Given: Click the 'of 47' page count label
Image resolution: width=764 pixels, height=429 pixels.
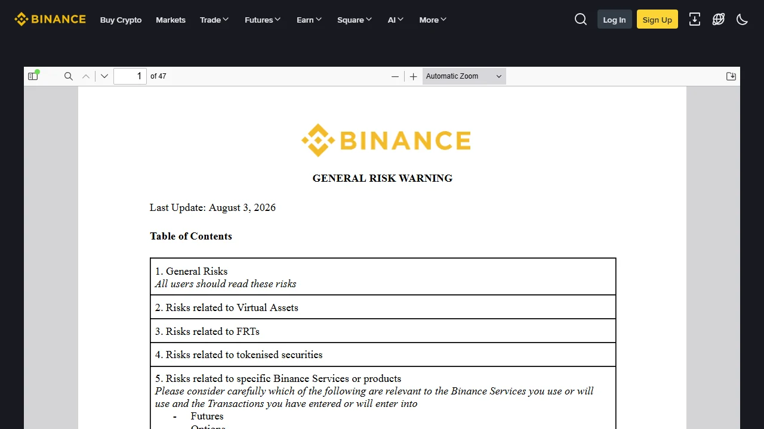Looking at the screenshot, I should (158, 76).
